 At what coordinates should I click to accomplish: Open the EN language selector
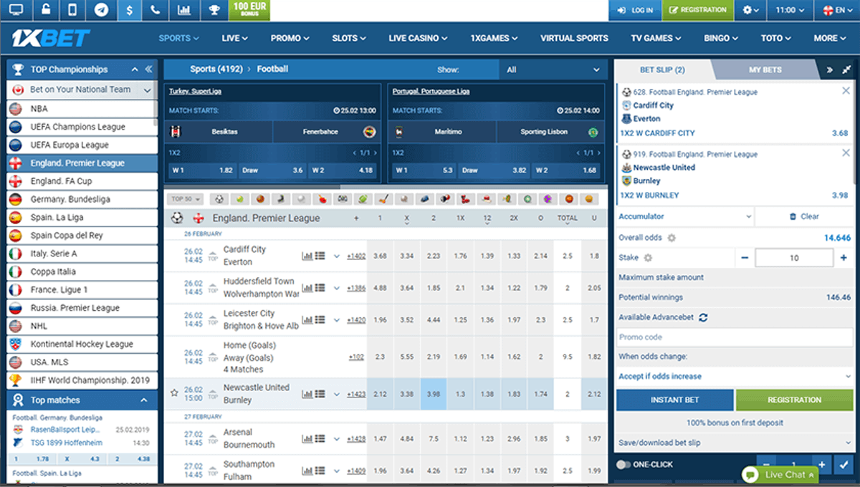pyautogui.click(x=838, y=10)
